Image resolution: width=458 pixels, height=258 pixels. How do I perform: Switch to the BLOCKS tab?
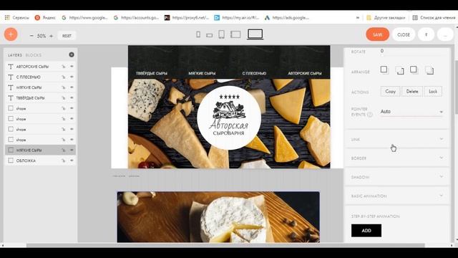pos(34,55)
